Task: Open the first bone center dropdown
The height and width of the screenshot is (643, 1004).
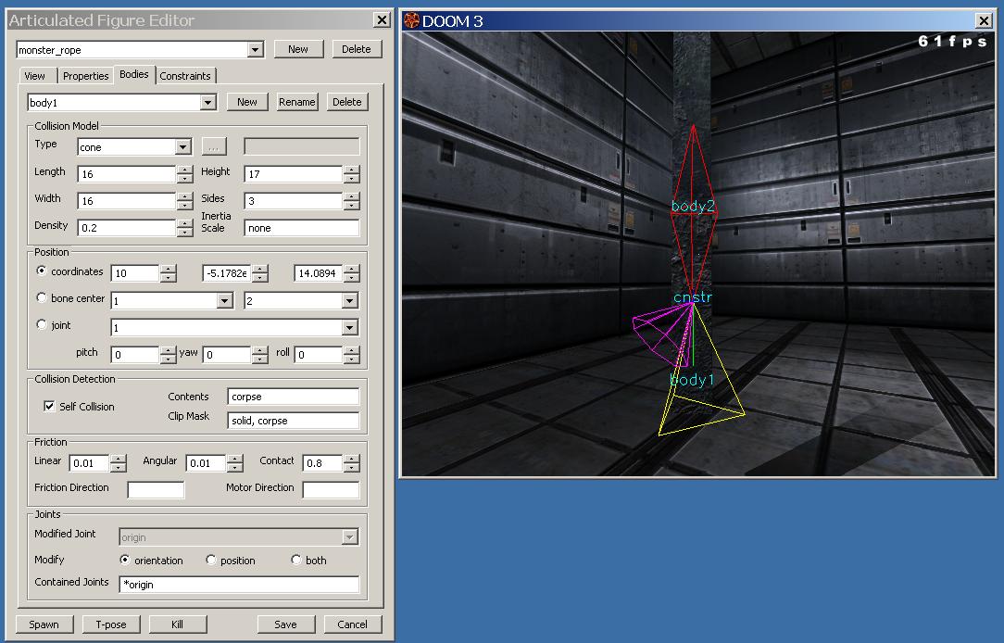Action: pyautogui.click(x=224, y=301)
